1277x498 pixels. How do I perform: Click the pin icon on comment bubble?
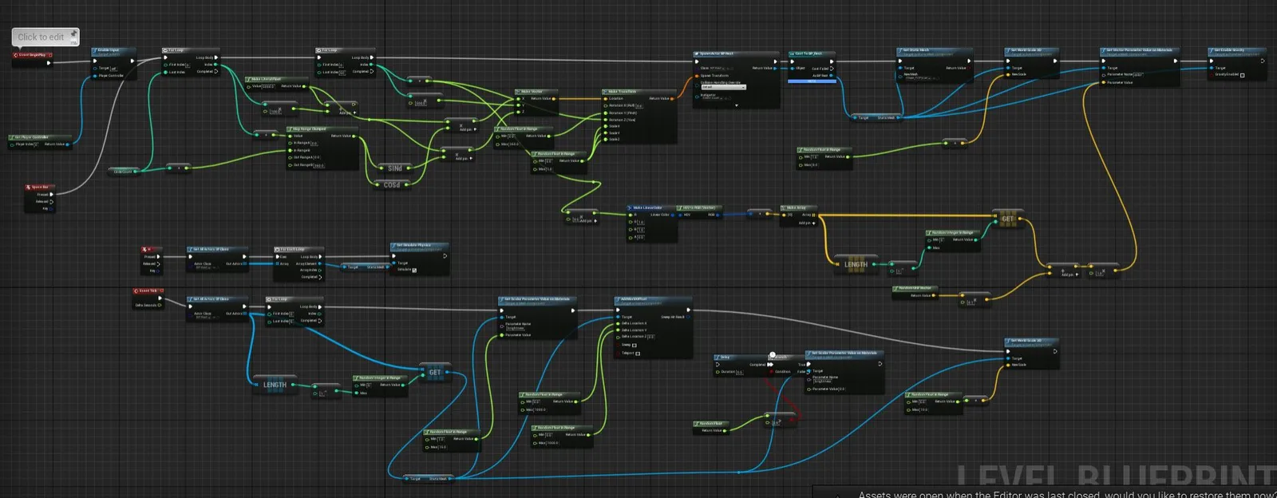(x=73, y=34)
